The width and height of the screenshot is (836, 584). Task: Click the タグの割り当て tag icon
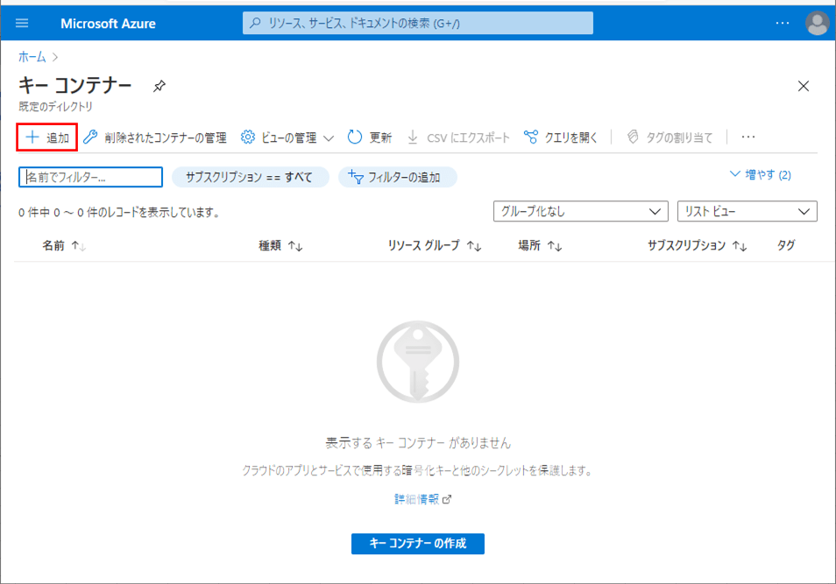point(633,137)
